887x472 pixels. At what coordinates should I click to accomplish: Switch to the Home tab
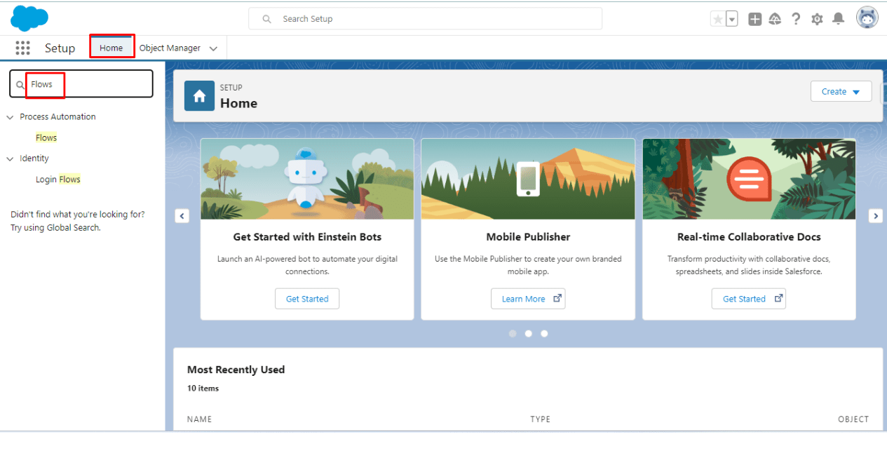111,48
